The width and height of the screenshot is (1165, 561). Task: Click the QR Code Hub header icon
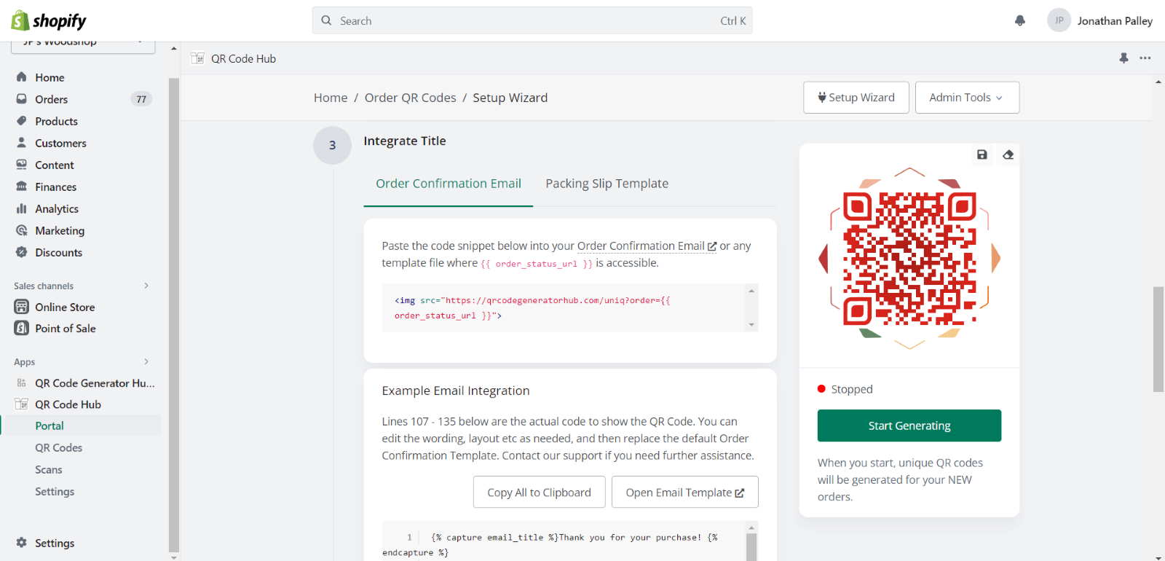197,58
